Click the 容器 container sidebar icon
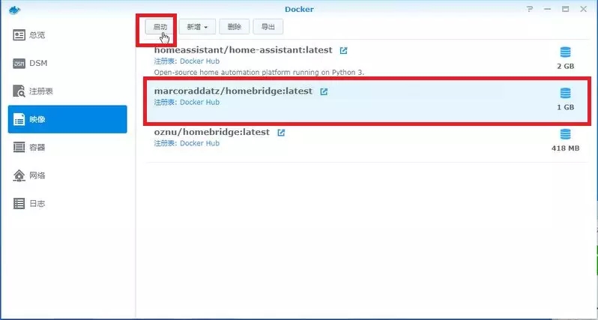This screenshot has width=598, height=320. pos(19,147)
